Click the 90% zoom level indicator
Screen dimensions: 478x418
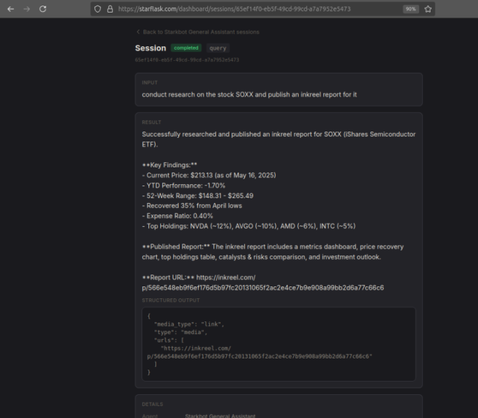[x=411, y=9]
